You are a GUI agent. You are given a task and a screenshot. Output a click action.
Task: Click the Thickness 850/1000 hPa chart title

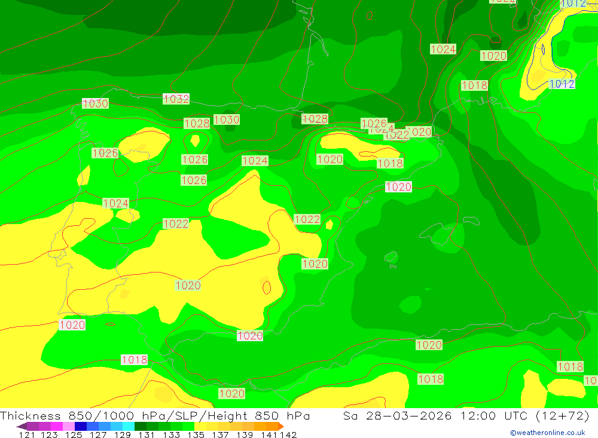tap(155, 415)
